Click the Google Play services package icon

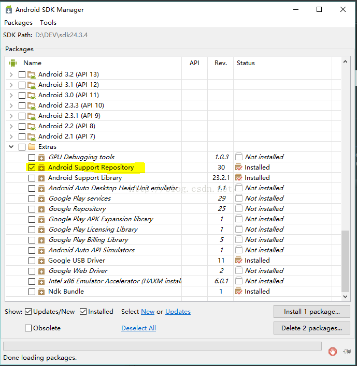point(41,199)
